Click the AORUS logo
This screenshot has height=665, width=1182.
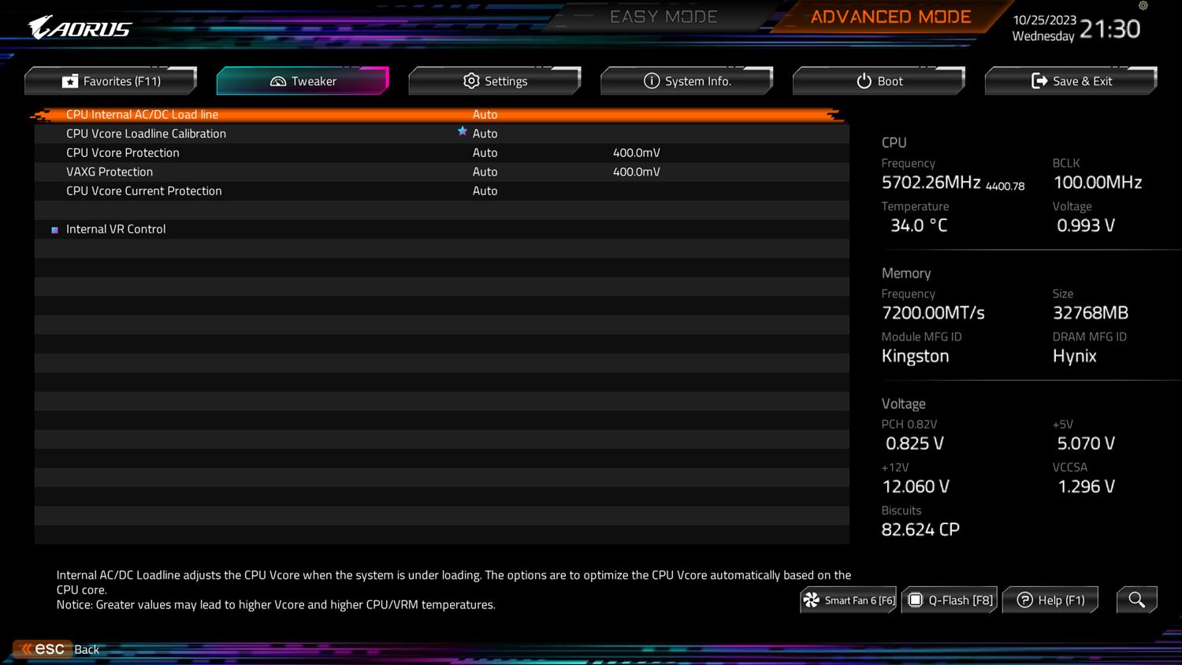(80, 28)
